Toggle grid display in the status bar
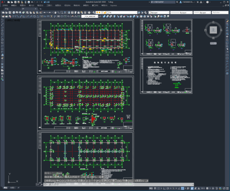The image size is (230, 191). point(155,188)
